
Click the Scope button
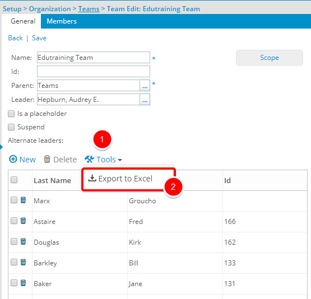pyautogui.click(x=270, y=58)
